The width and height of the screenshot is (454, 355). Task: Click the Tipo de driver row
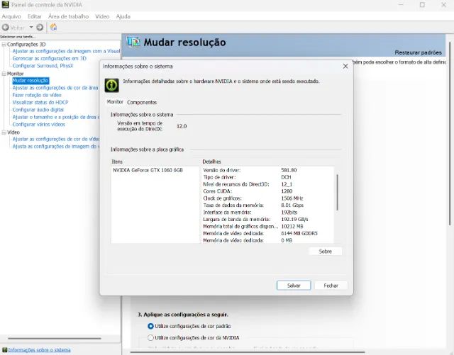pyautogui.click(x=268, y=177)
